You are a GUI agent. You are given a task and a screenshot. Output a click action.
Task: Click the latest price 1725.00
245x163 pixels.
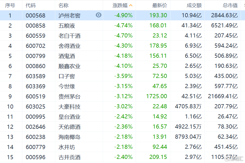click(x=157, y=96)
